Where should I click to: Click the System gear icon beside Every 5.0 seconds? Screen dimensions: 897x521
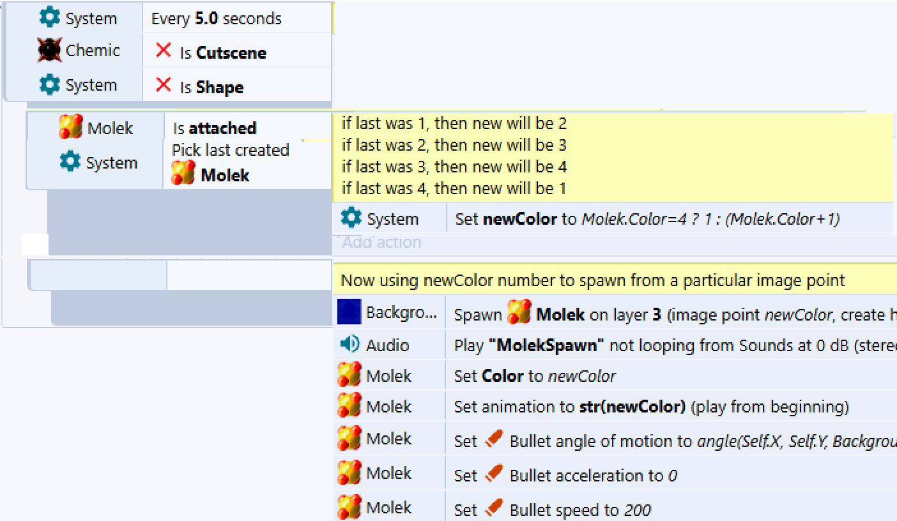(x=49, y=17)
